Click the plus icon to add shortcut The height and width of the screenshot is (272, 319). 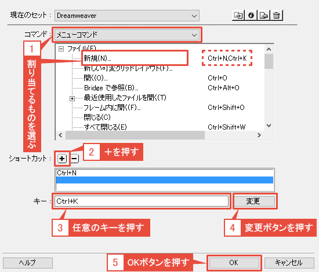[x=62, y=159]
